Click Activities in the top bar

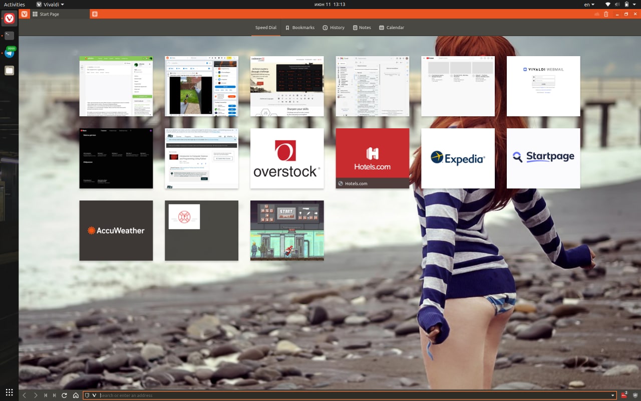click(15, 5)
